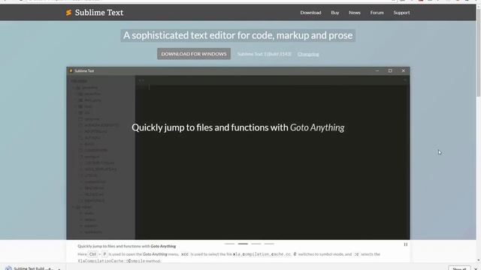Image resolution: width=481 pixels, height=270 pixels.
Task: Click the 'Ctrl' key label in description
Action: pos(92,254)
